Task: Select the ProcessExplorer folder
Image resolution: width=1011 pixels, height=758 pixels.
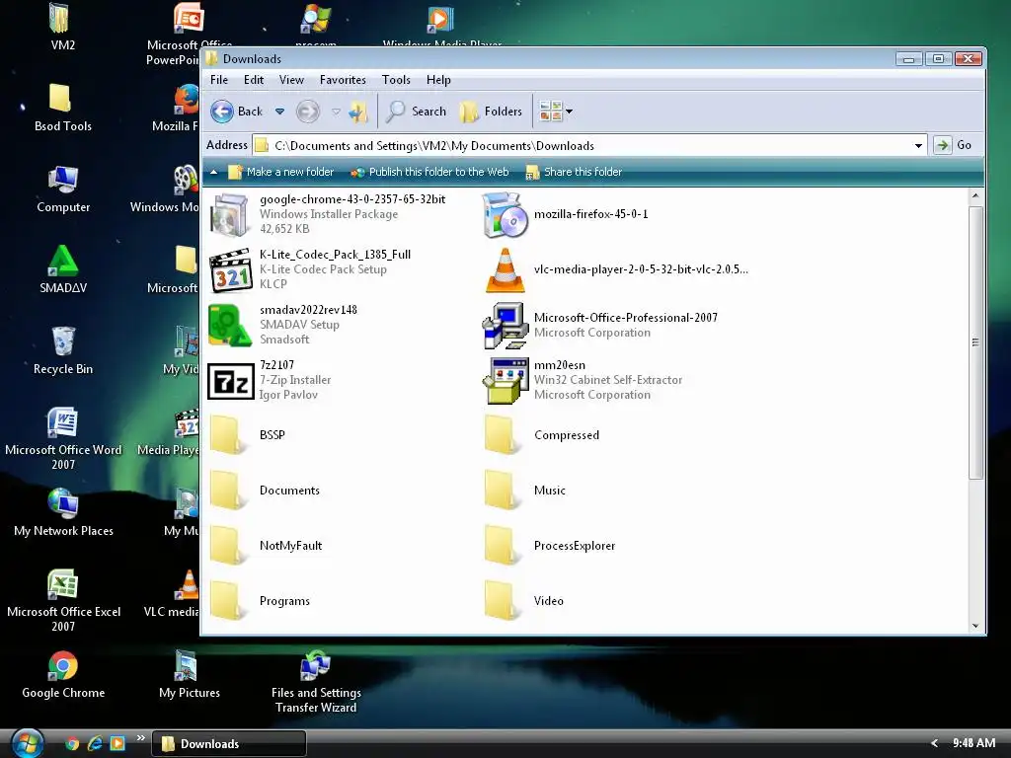Action: tap(550, 546)
